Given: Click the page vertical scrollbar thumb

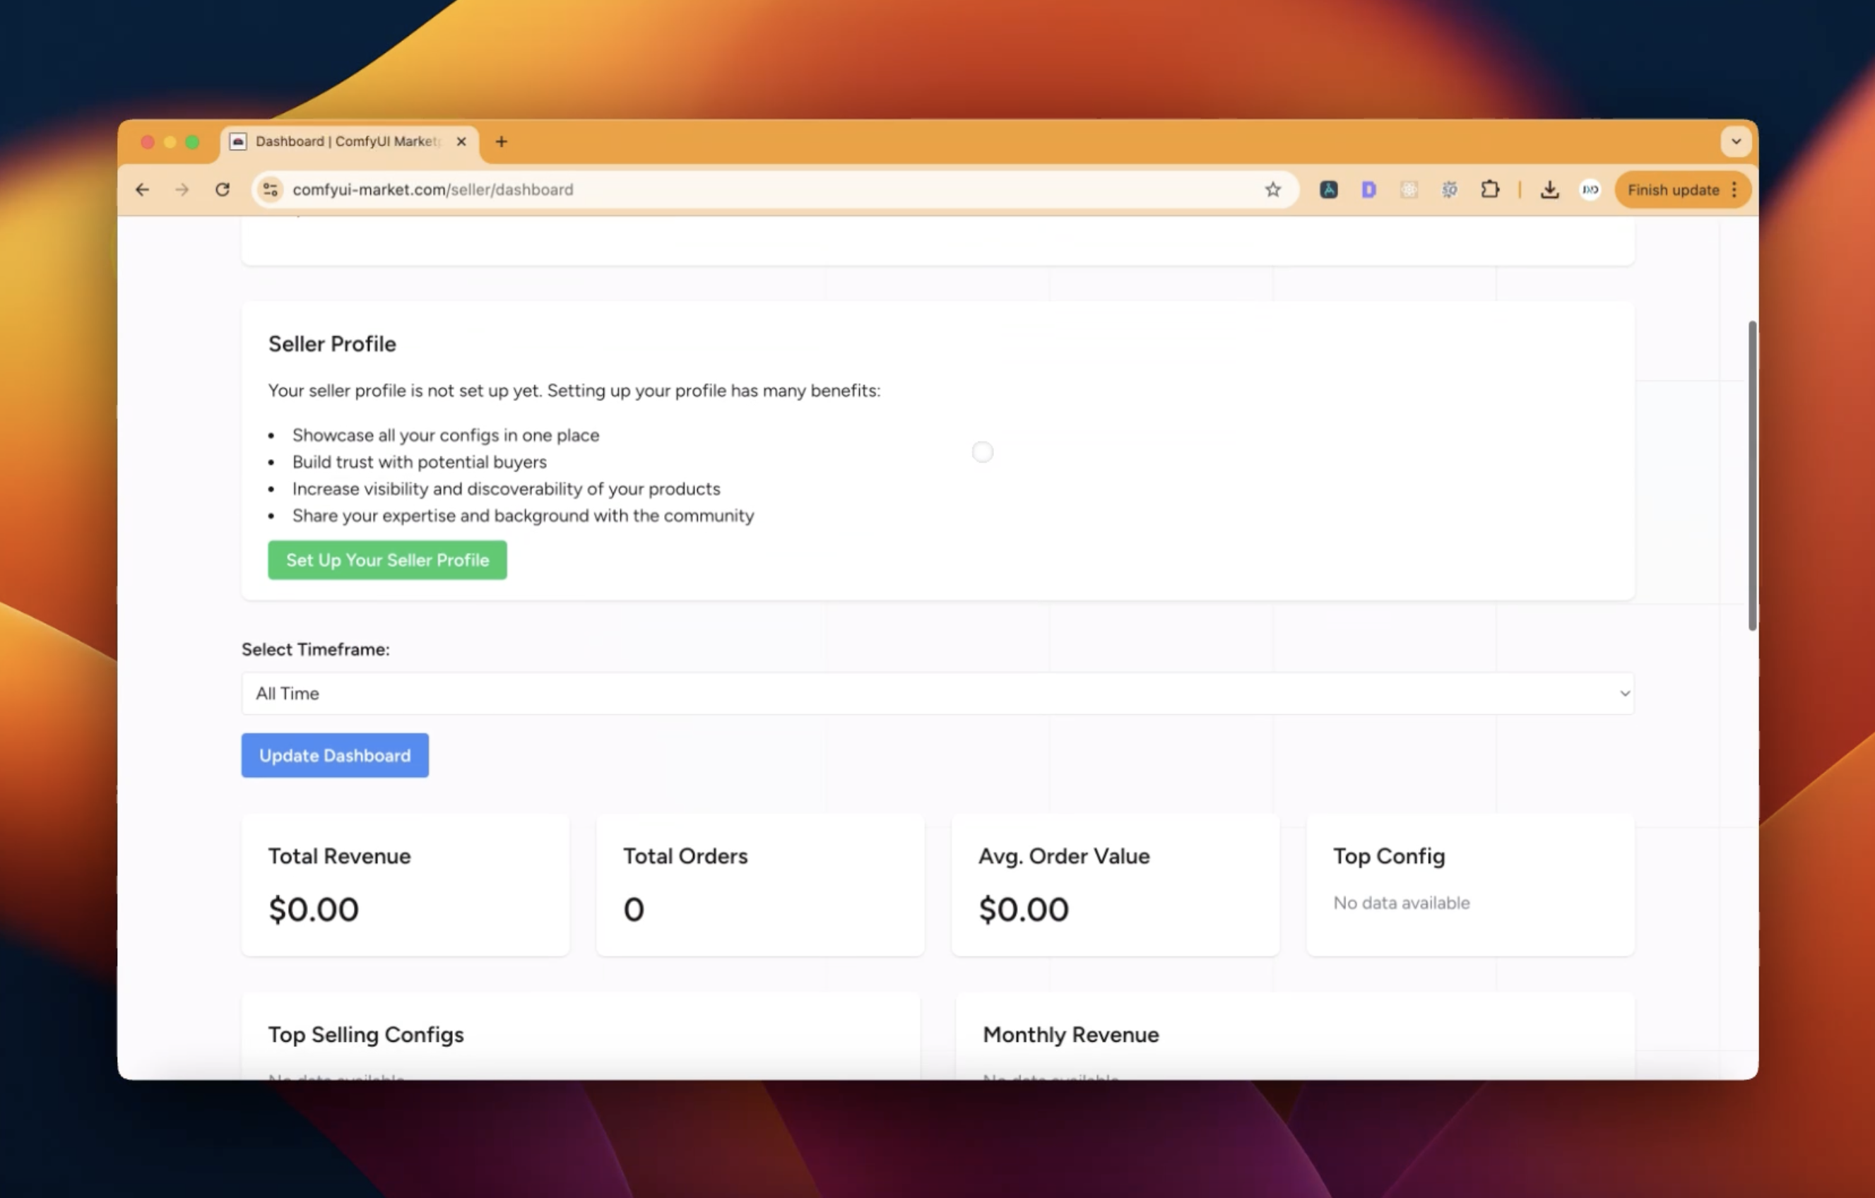Looking at the screenshot, I should (1752, 475).
